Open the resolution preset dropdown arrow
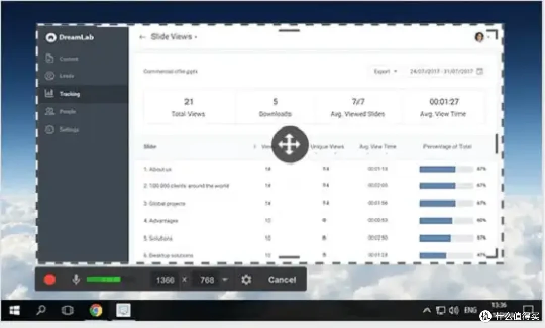The width and height of the screenshot is (545, 328). tap(225, 280)
